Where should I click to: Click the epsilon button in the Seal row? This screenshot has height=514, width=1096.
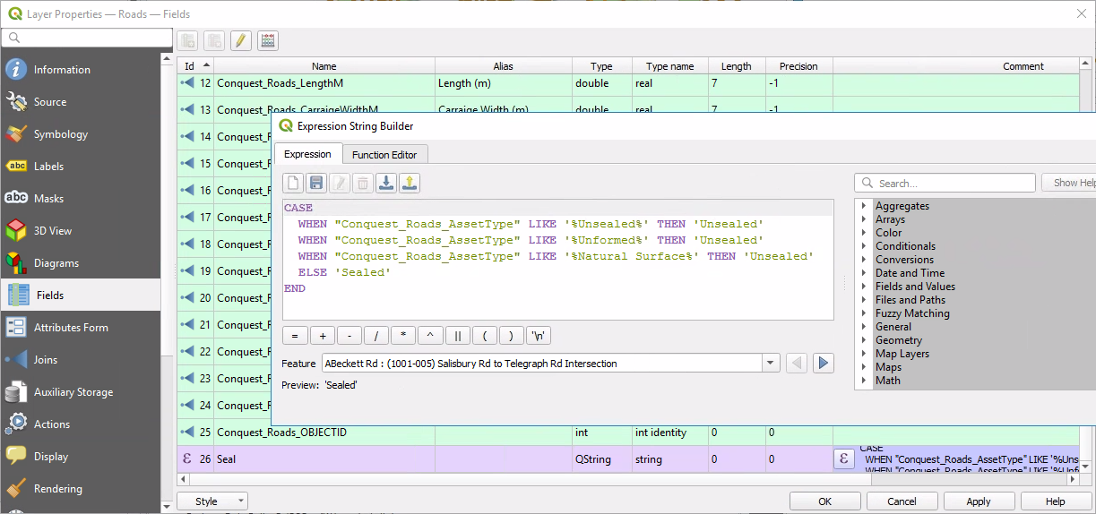coord(843,459)
